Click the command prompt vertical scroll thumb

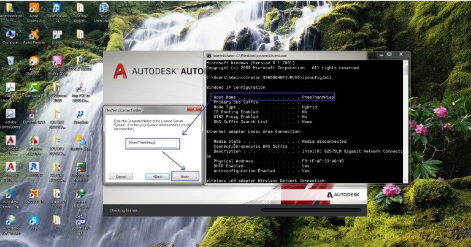click(405, 70)
